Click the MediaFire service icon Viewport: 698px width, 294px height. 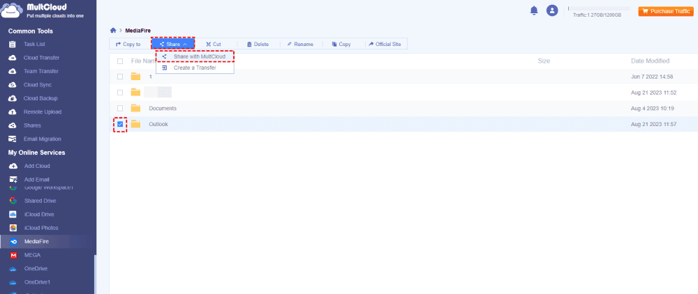click(x=13, y=242)
